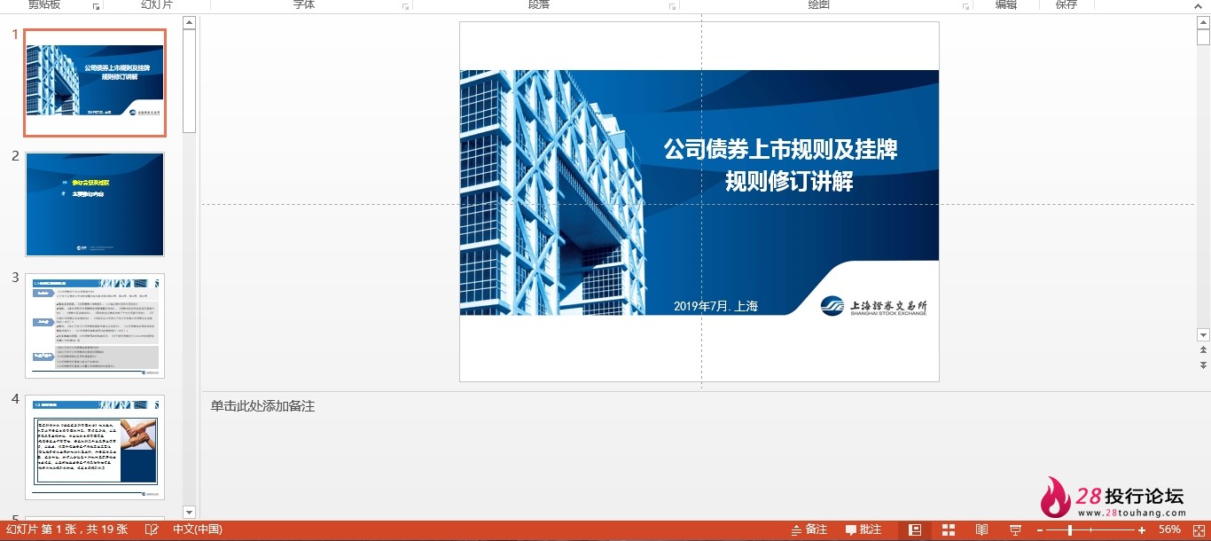Collapse the ribbon with the up chevron

(1199, 6)
